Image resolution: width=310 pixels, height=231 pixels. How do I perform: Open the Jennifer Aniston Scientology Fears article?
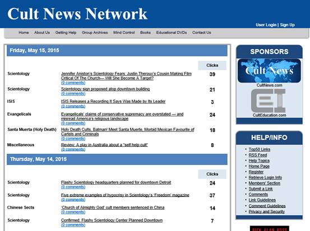[126, 76]
